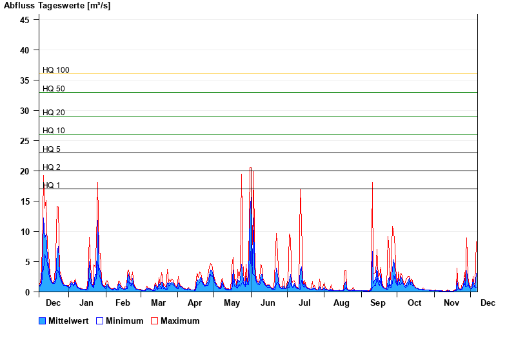Click the HQ 2 threshold label
The width and height of the screenshot is (516, 354).
[x=52, y=167]
